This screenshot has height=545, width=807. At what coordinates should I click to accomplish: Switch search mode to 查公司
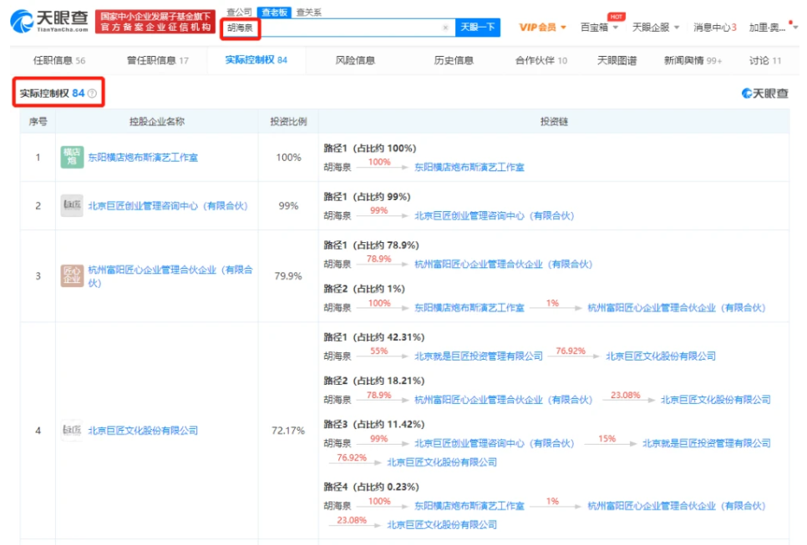tap(239, 12)
